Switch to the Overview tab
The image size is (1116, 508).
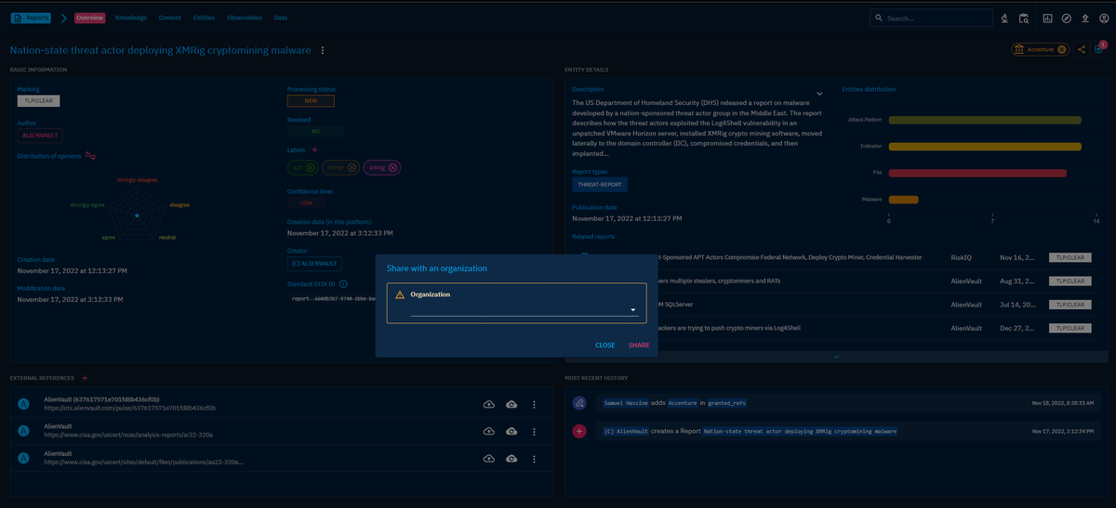tap(89, 18)
